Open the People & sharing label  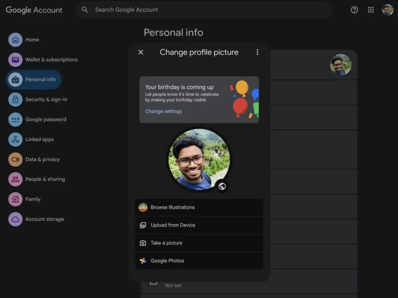pos(45,179)
